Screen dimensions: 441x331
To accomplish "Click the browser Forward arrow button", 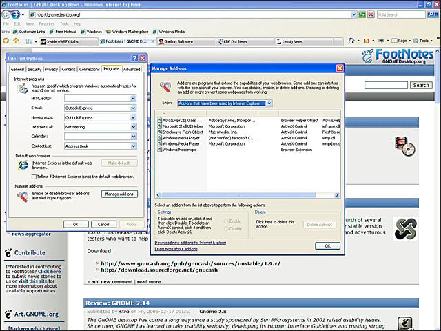I will [15, 14].
